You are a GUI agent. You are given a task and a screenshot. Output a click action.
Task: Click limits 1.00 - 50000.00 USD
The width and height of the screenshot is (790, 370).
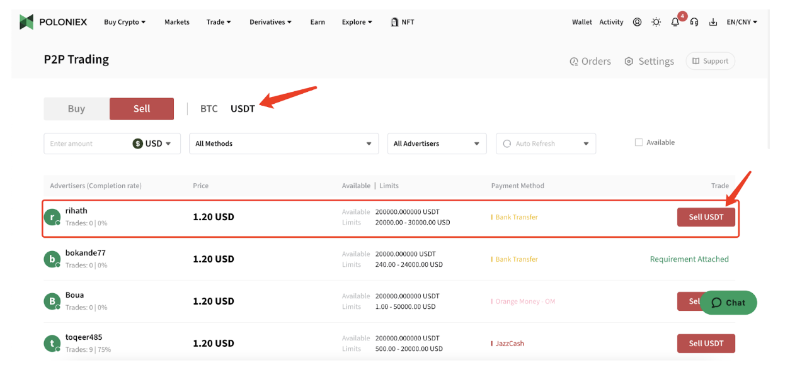pyautogui.click(x=405, y=307)
